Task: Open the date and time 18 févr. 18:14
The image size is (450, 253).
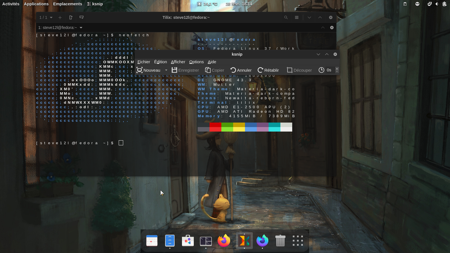Action: (239, 4)
